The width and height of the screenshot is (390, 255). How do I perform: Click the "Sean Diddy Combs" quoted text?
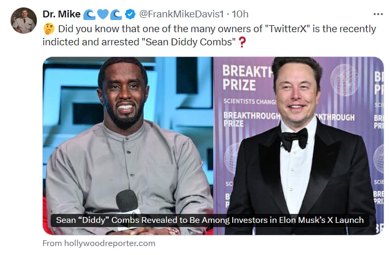click(188, 42)
